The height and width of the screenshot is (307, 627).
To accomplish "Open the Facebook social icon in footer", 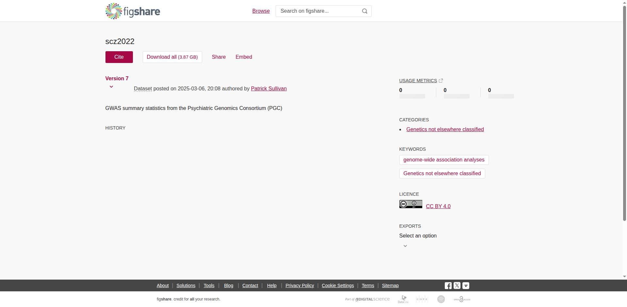I will click(448, 286).
